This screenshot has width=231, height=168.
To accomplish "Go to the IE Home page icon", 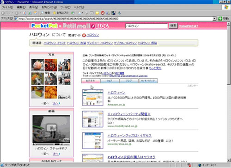I will [x=36, y=13].
